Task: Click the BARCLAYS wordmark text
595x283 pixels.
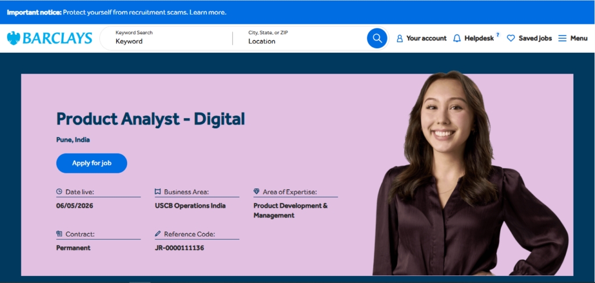Action: pyautogui.click(x=57, y=38)
